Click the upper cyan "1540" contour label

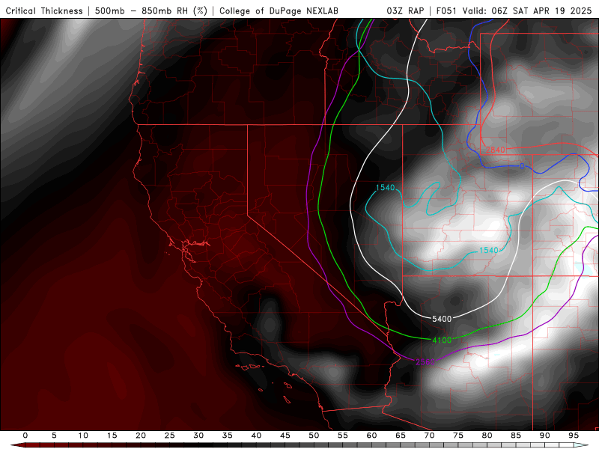(385, 188)
